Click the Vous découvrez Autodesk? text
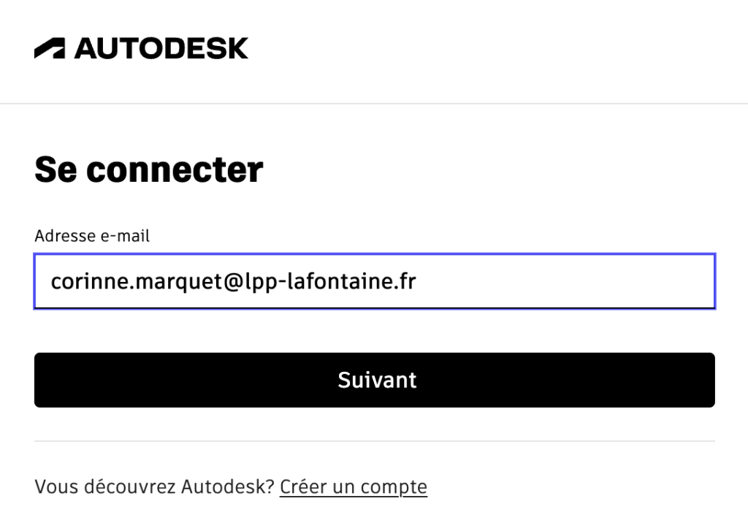Screen dimensions: 748x531 click(155, 487)
